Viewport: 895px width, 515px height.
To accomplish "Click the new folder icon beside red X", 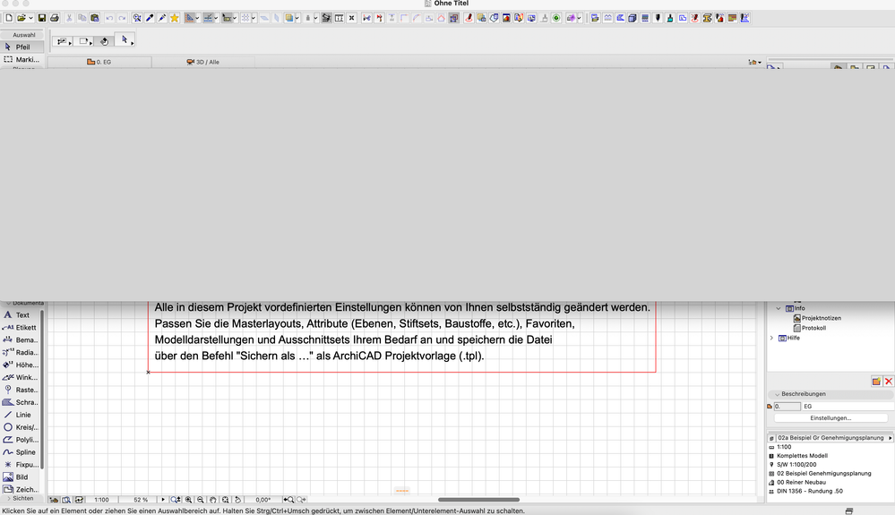I will (876, 381).
